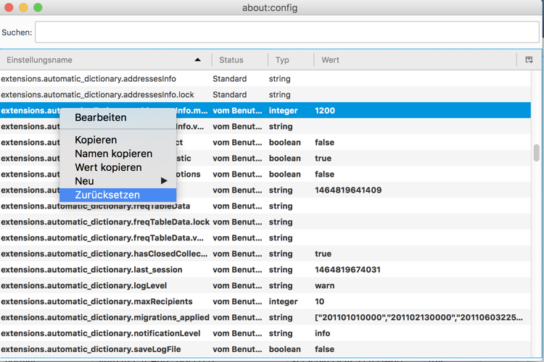Choose Bearbeiten in the context menu

101,117
